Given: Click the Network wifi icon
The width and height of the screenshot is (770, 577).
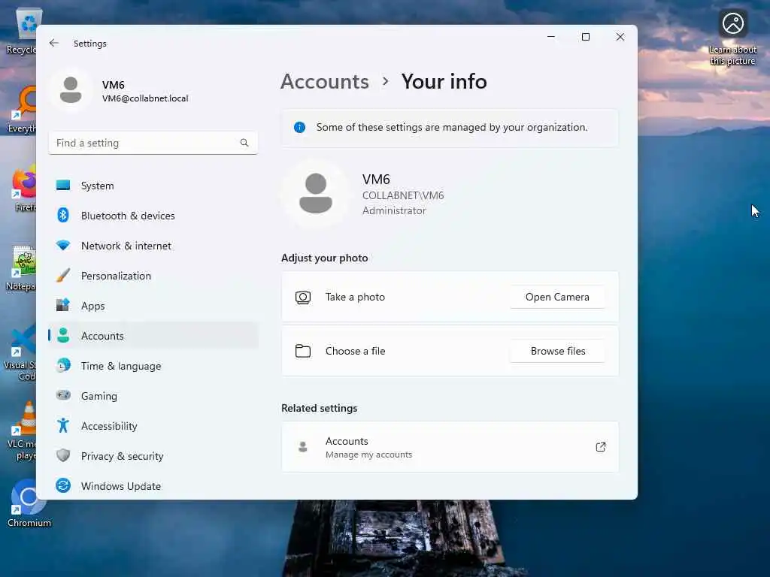Looking at the screenshot, I should (x=63, y=246).
